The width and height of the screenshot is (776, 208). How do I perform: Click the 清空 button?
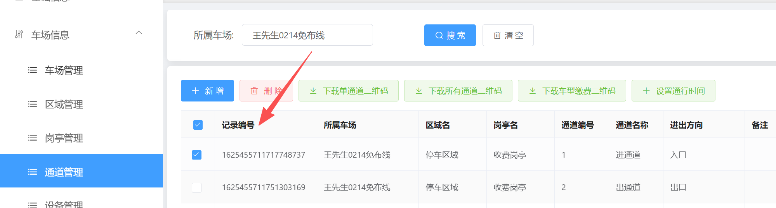508,35
